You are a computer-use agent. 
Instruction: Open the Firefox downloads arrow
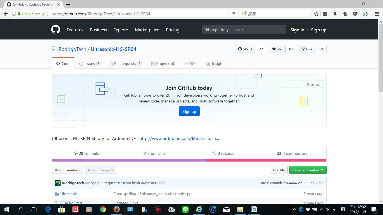[335, 14]
